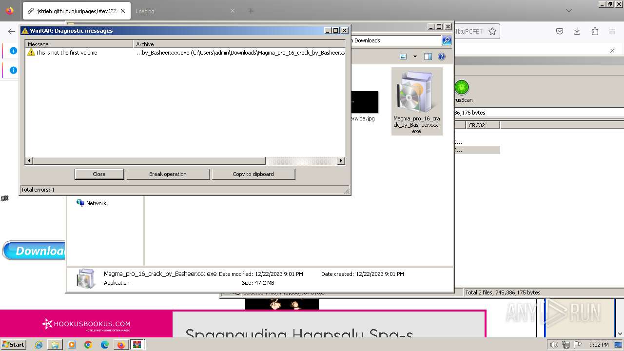Click the Explorer change view icon
This screenshot has height=351, width=624.
[403, 57]
